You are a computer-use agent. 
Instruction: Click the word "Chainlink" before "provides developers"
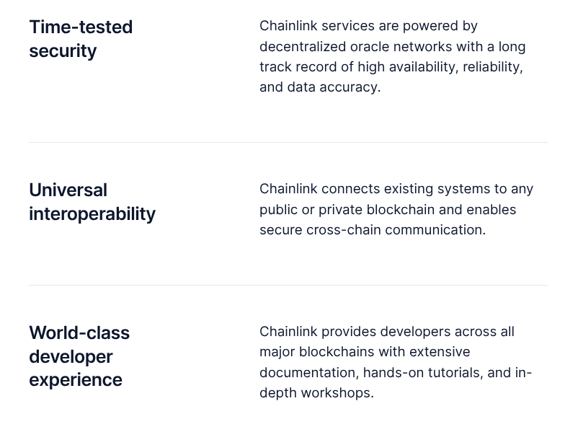[x=288, y=332]
